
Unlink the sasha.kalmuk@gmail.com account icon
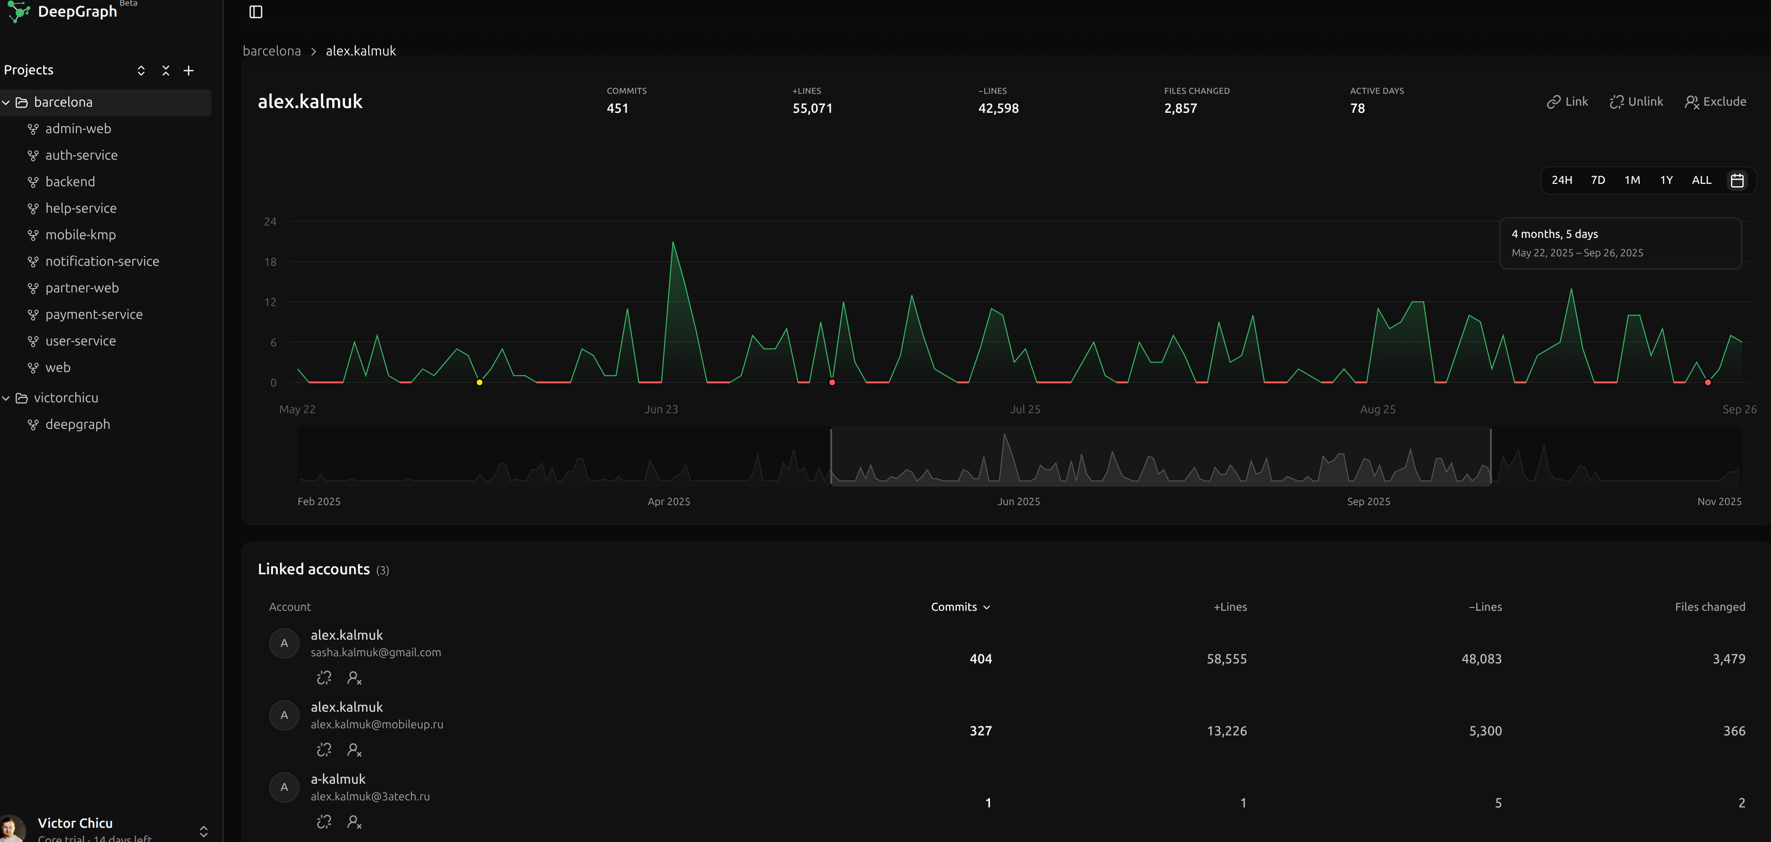(x=324, y=678)
